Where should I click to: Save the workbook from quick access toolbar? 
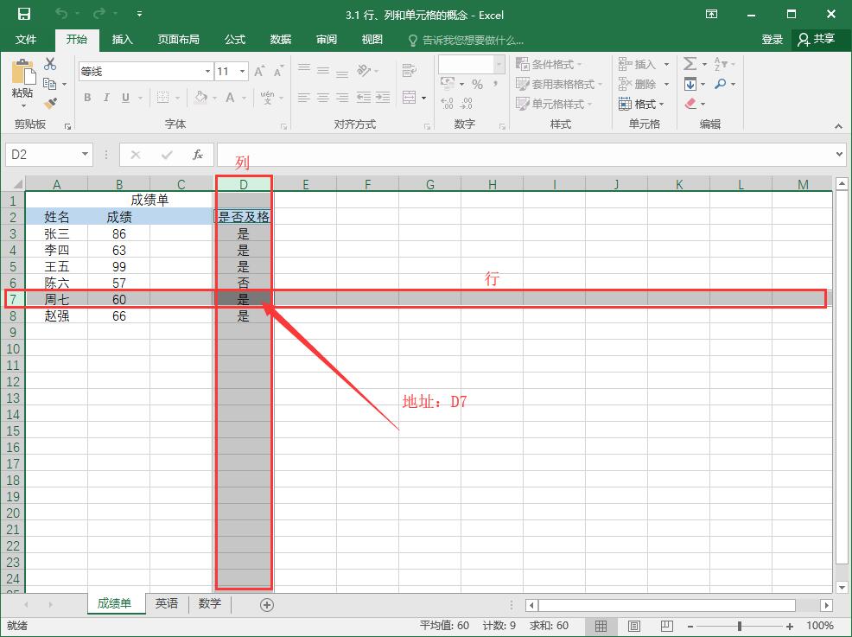tap(23, 14)
